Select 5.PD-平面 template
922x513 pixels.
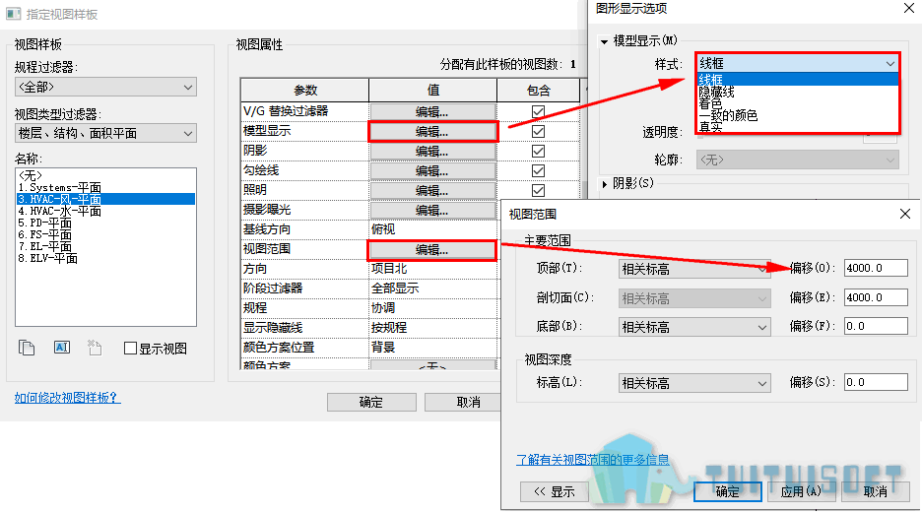(44, 223)
